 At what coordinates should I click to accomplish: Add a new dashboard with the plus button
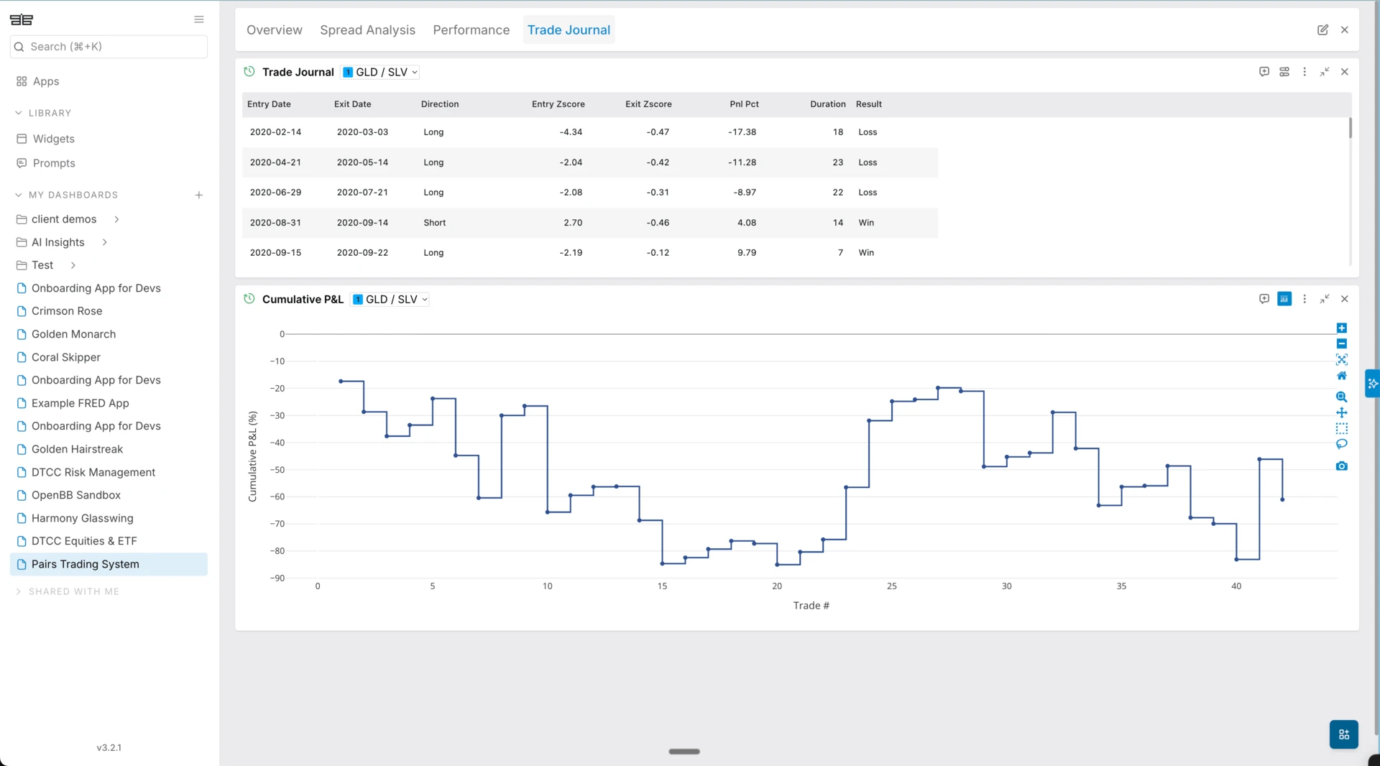pyautogui.click(x=198, y=195)
